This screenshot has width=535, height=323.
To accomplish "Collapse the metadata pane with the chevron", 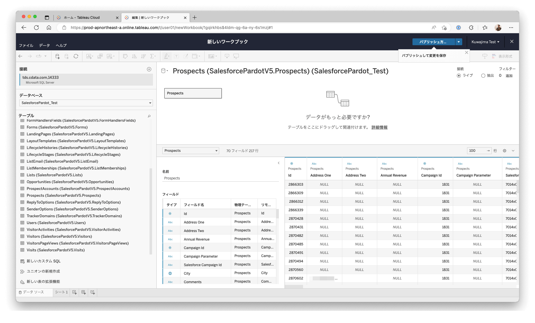I will click(279, 163).
